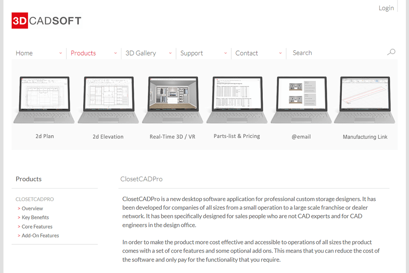Click the Manufacturing Link caption
Screen dimensions: 409x273
point(365,137)
